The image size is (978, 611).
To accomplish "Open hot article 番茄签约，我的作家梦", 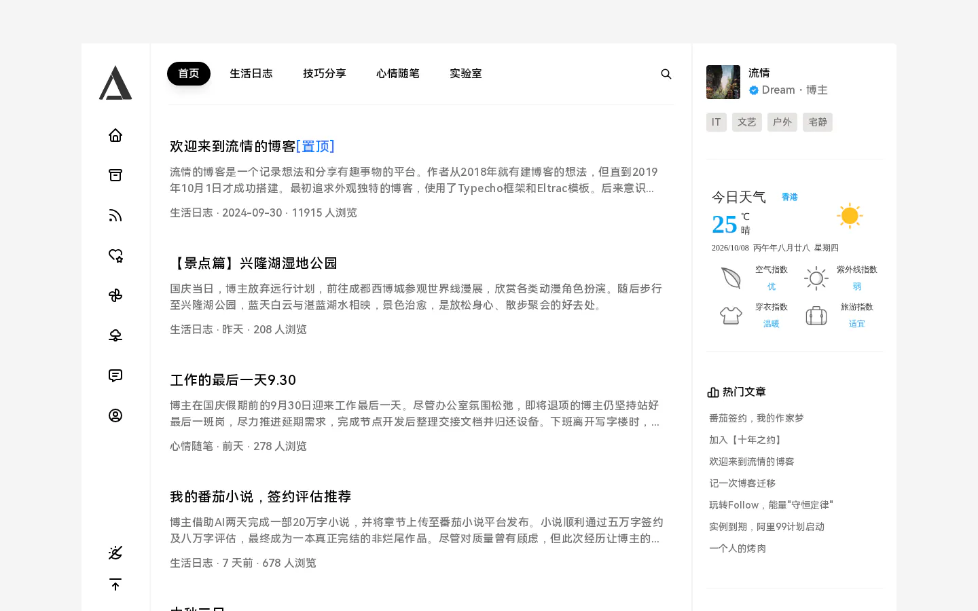I will (757, 418).
